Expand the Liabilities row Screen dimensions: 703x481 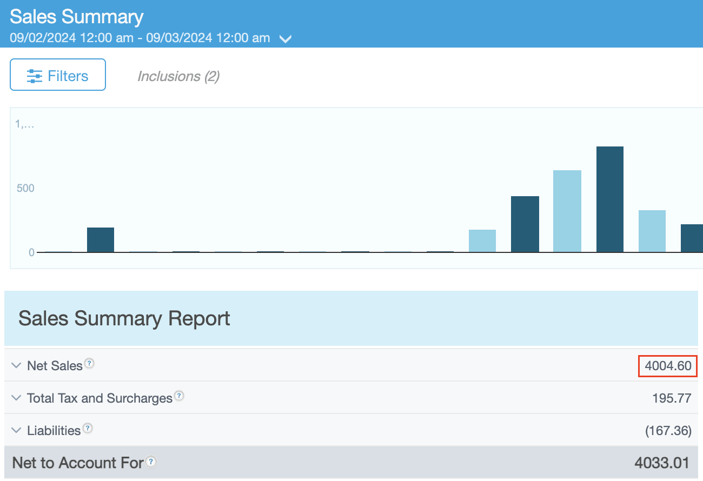pos(16,430)
